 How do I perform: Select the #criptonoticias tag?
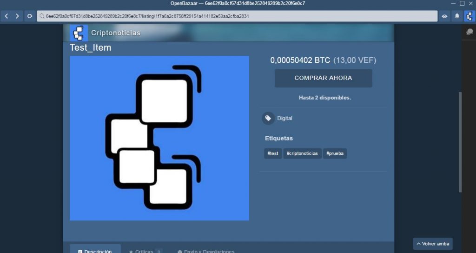[x=302, y=153]
